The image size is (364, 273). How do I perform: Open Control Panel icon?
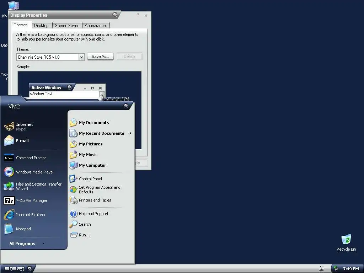click(x=74, y=179)
